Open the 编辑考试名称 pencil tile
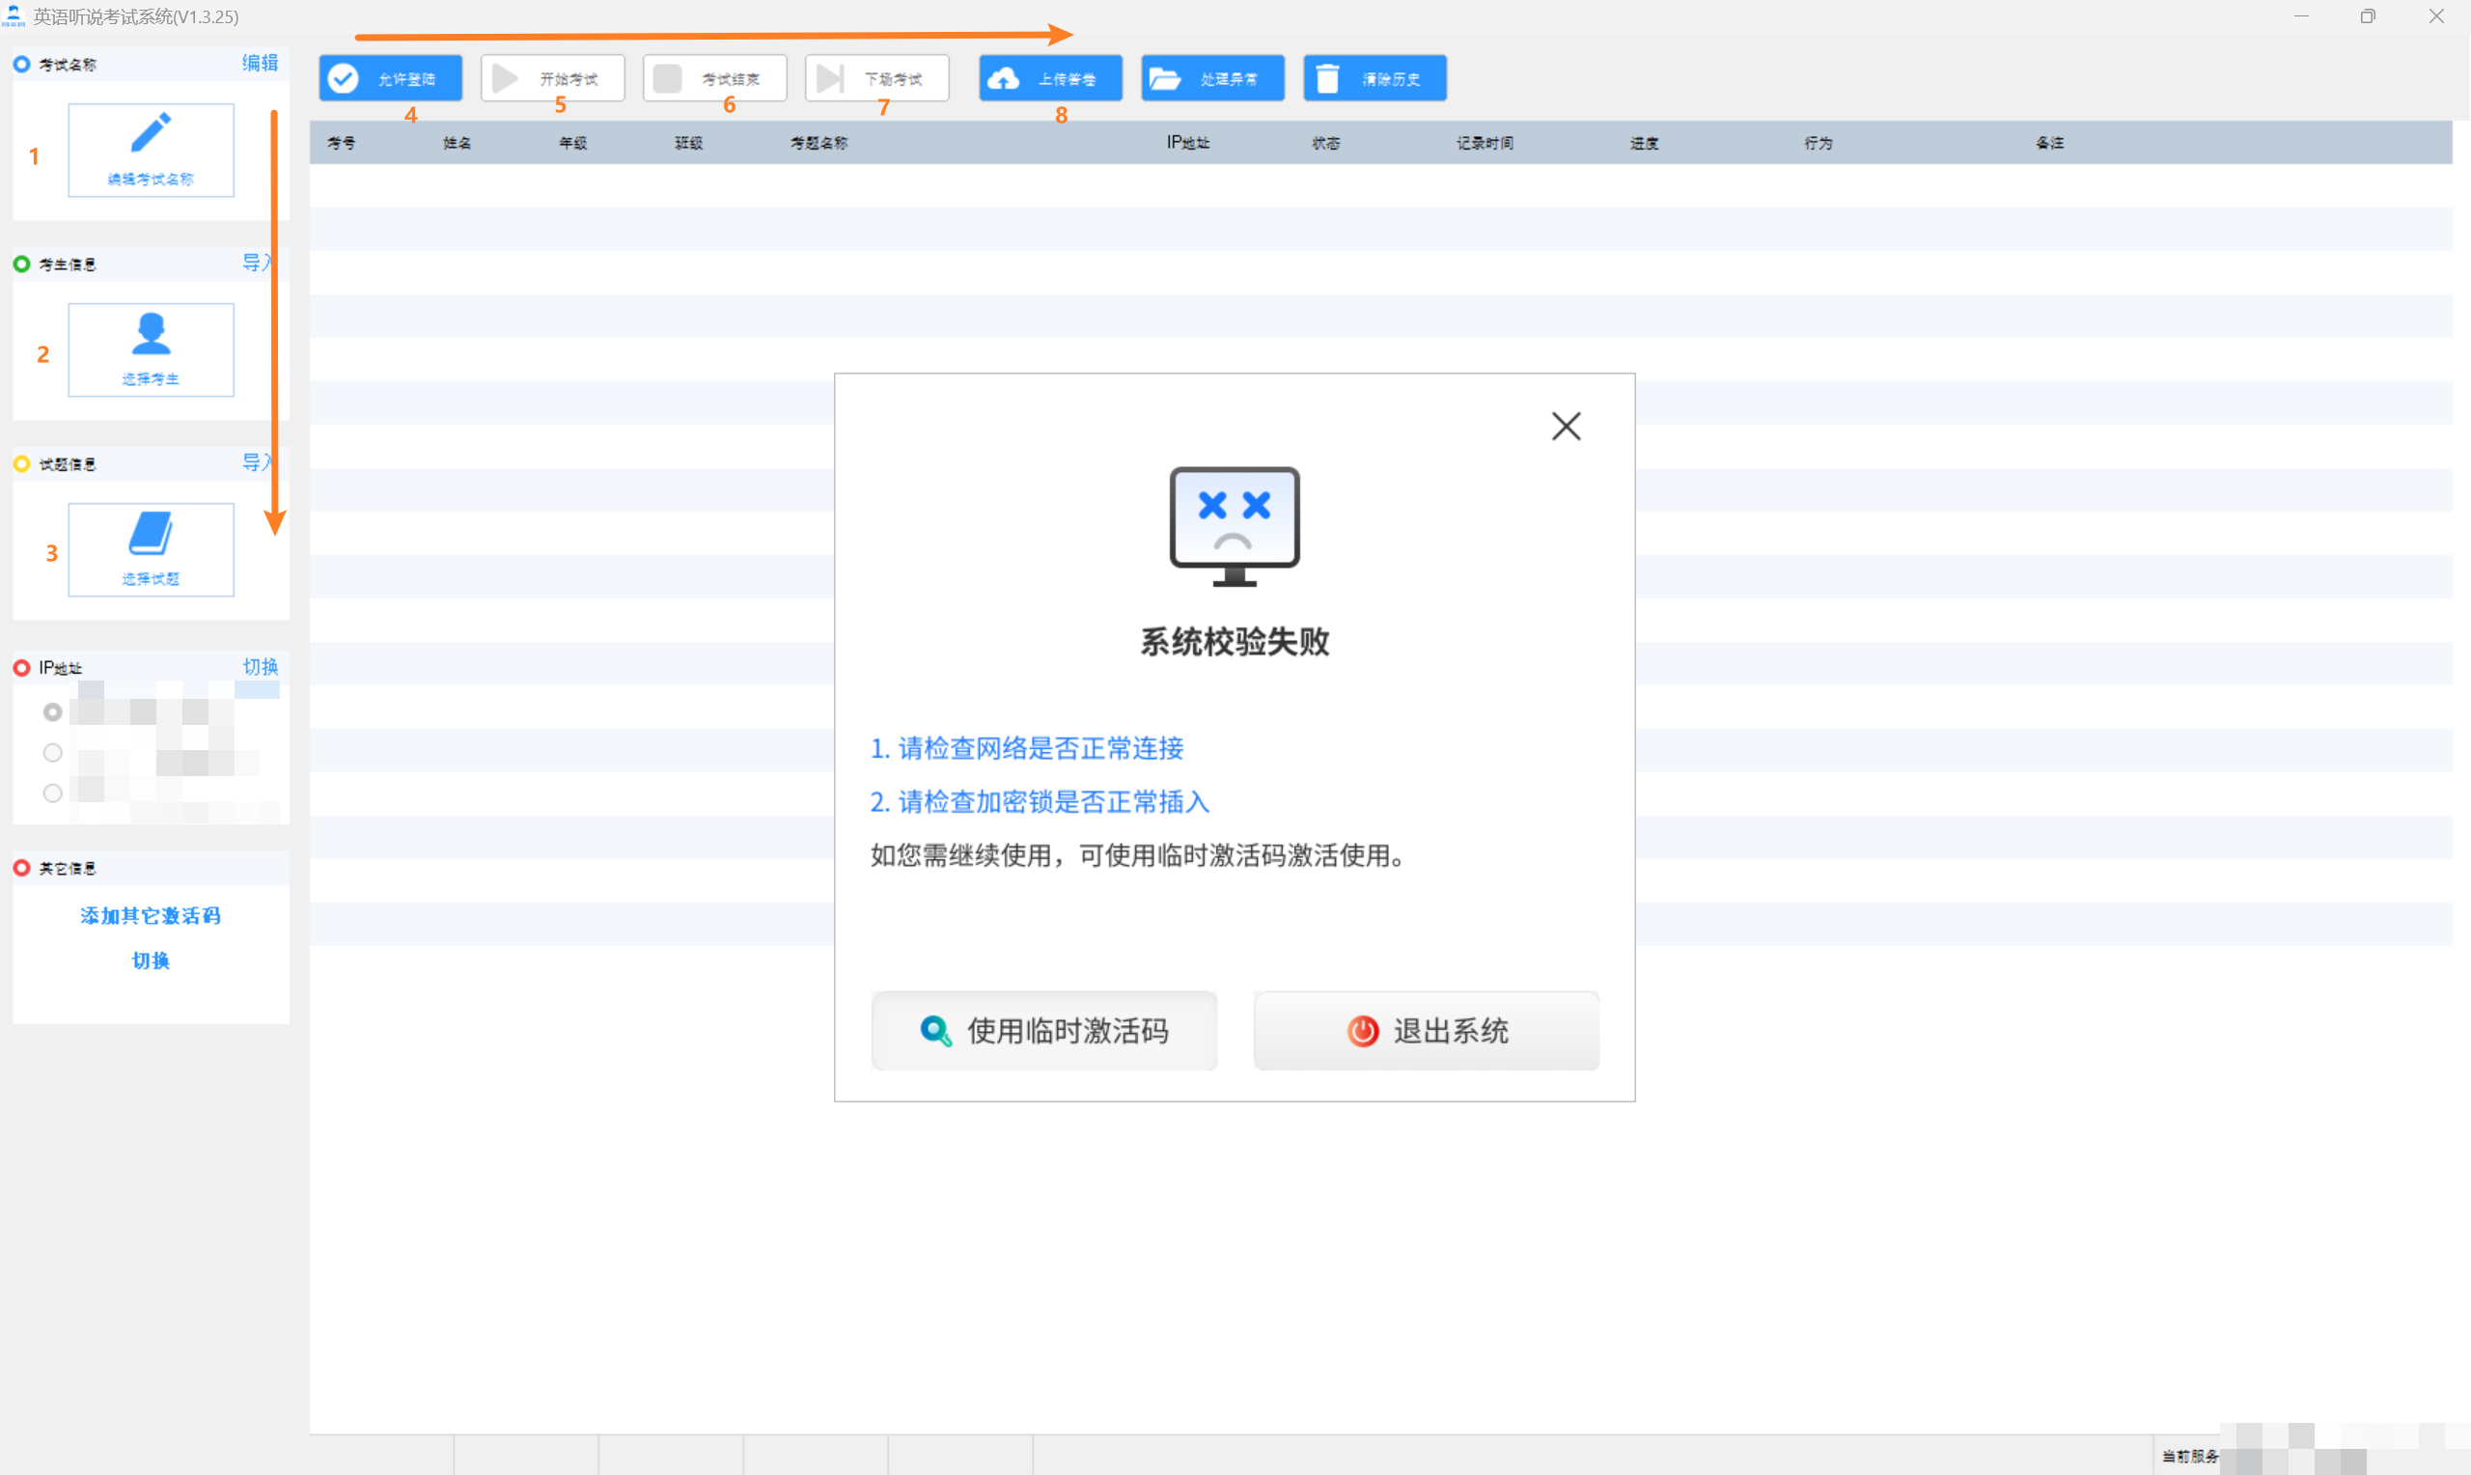Screen dimensions: 2471x1475 [151, 150]
